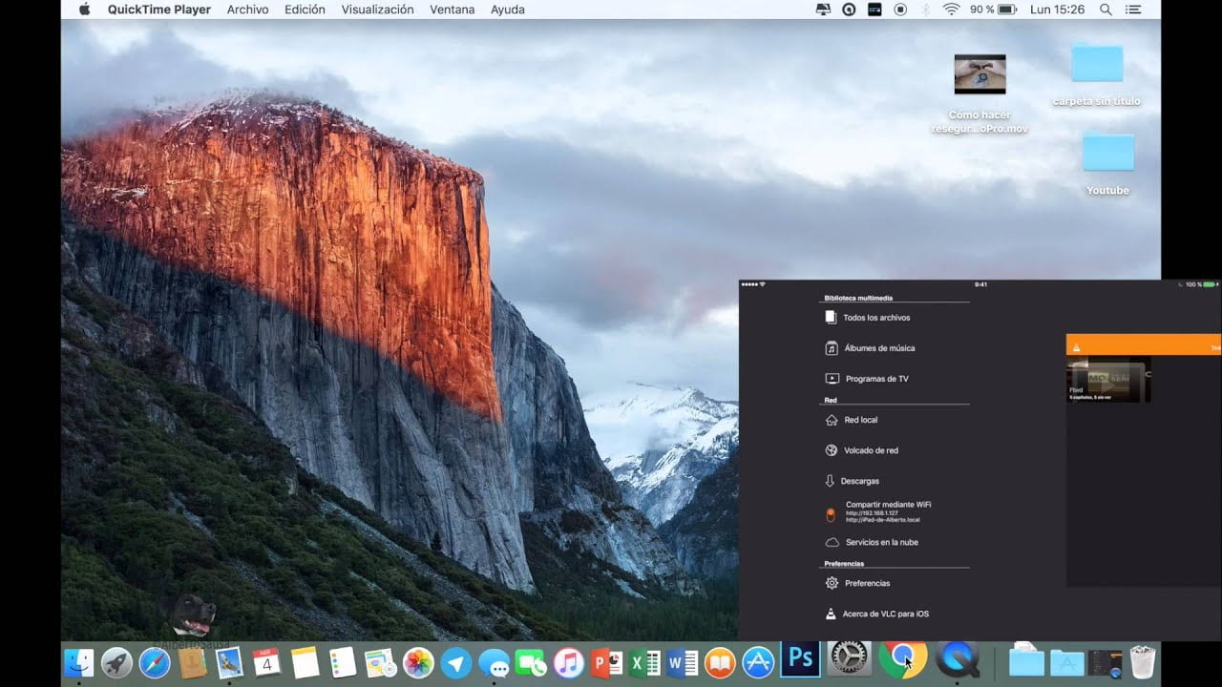This screenshot has height=687, width=1222.
Task: Open Preview app in the Dock
Action: click(x=230, y=661)
